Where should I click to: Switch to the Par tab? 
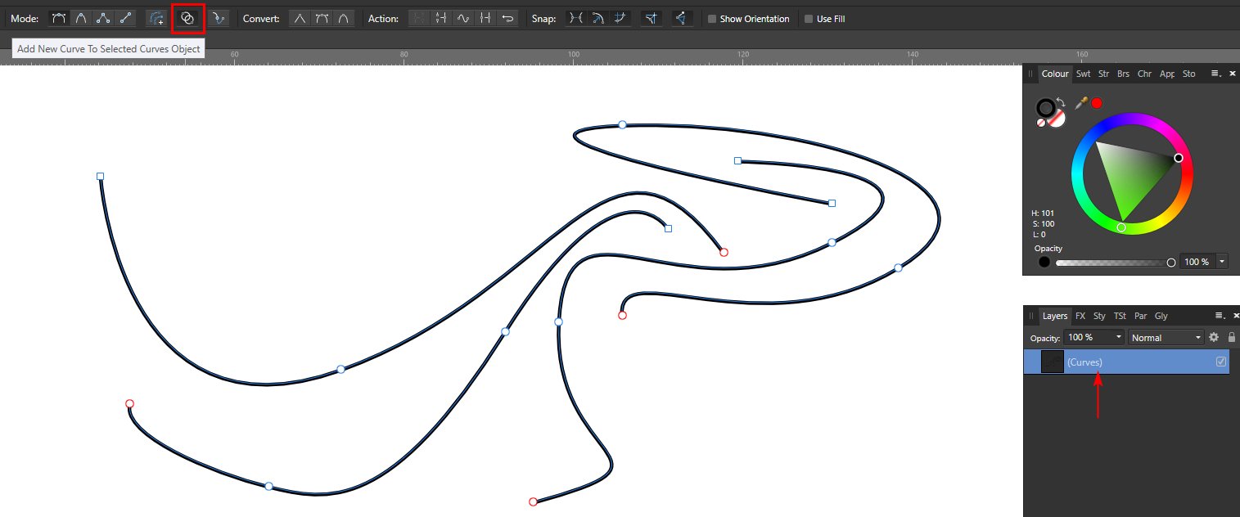tap(1140, 316)
